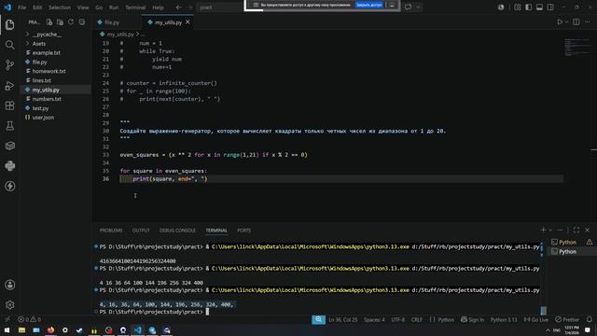Image resolution: width=597 pixels, height=336 pixels.
Task: Open the Manage gear icon
Action: click(10, 305)
